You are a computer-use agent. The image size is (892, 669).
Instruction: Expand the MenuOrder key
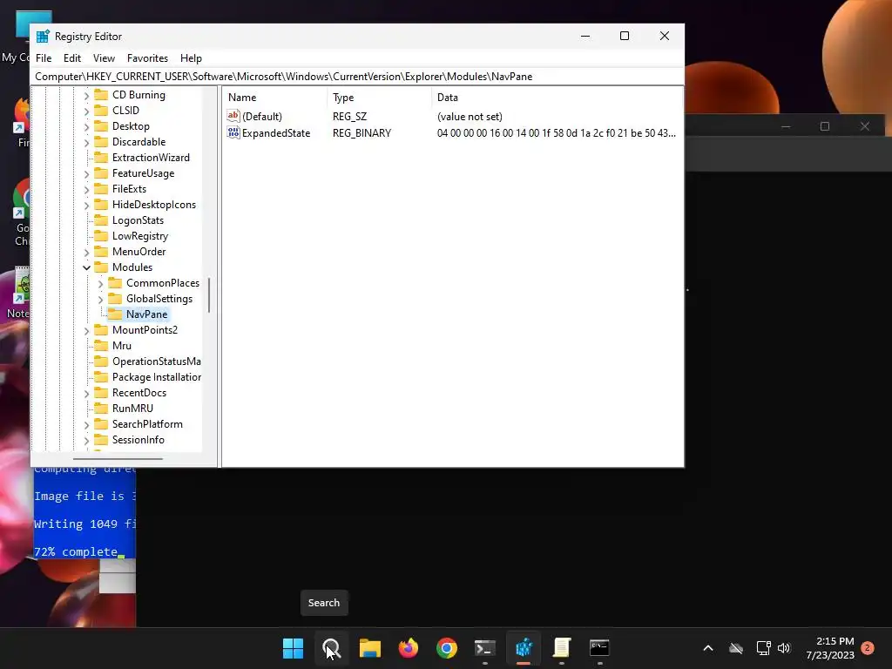pyautogui.click(x=86, y=252)
